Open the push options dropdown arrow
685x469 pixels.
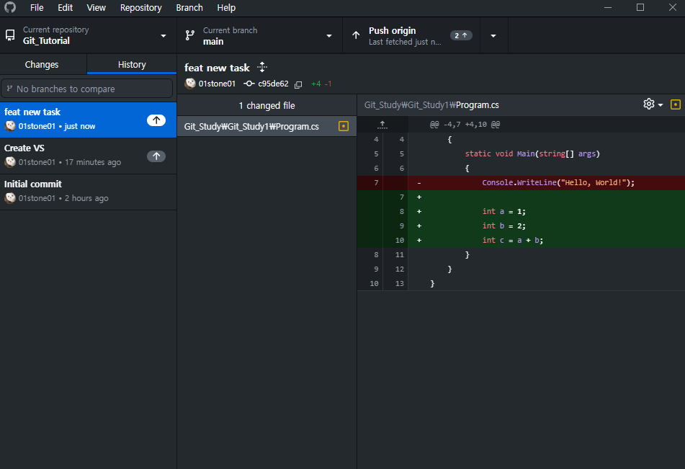coord(493,35)
